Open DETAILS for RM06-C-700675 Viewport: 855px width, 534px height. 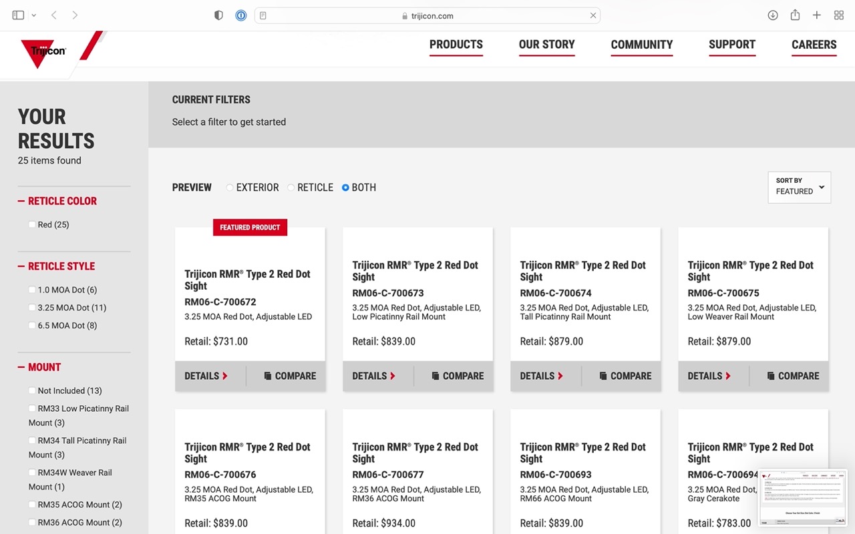[x=709, y=376]
